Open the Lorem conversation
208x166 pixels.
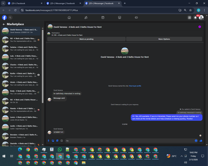coord(21,119)
